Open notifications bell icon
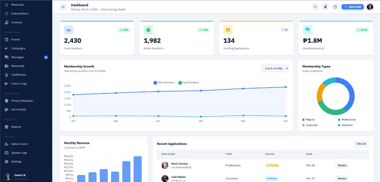The height and width of the screenshot is (182, 381). pyautogui.click(x=325, y=7)
